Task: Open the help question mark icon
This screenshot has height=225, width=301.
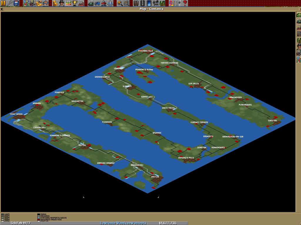Action: [x=185, y=3]
